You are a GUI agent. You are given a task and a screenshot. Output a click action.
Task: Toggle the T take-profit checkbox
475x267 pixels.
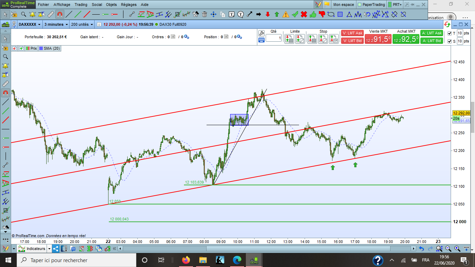(x=450, y=33)
